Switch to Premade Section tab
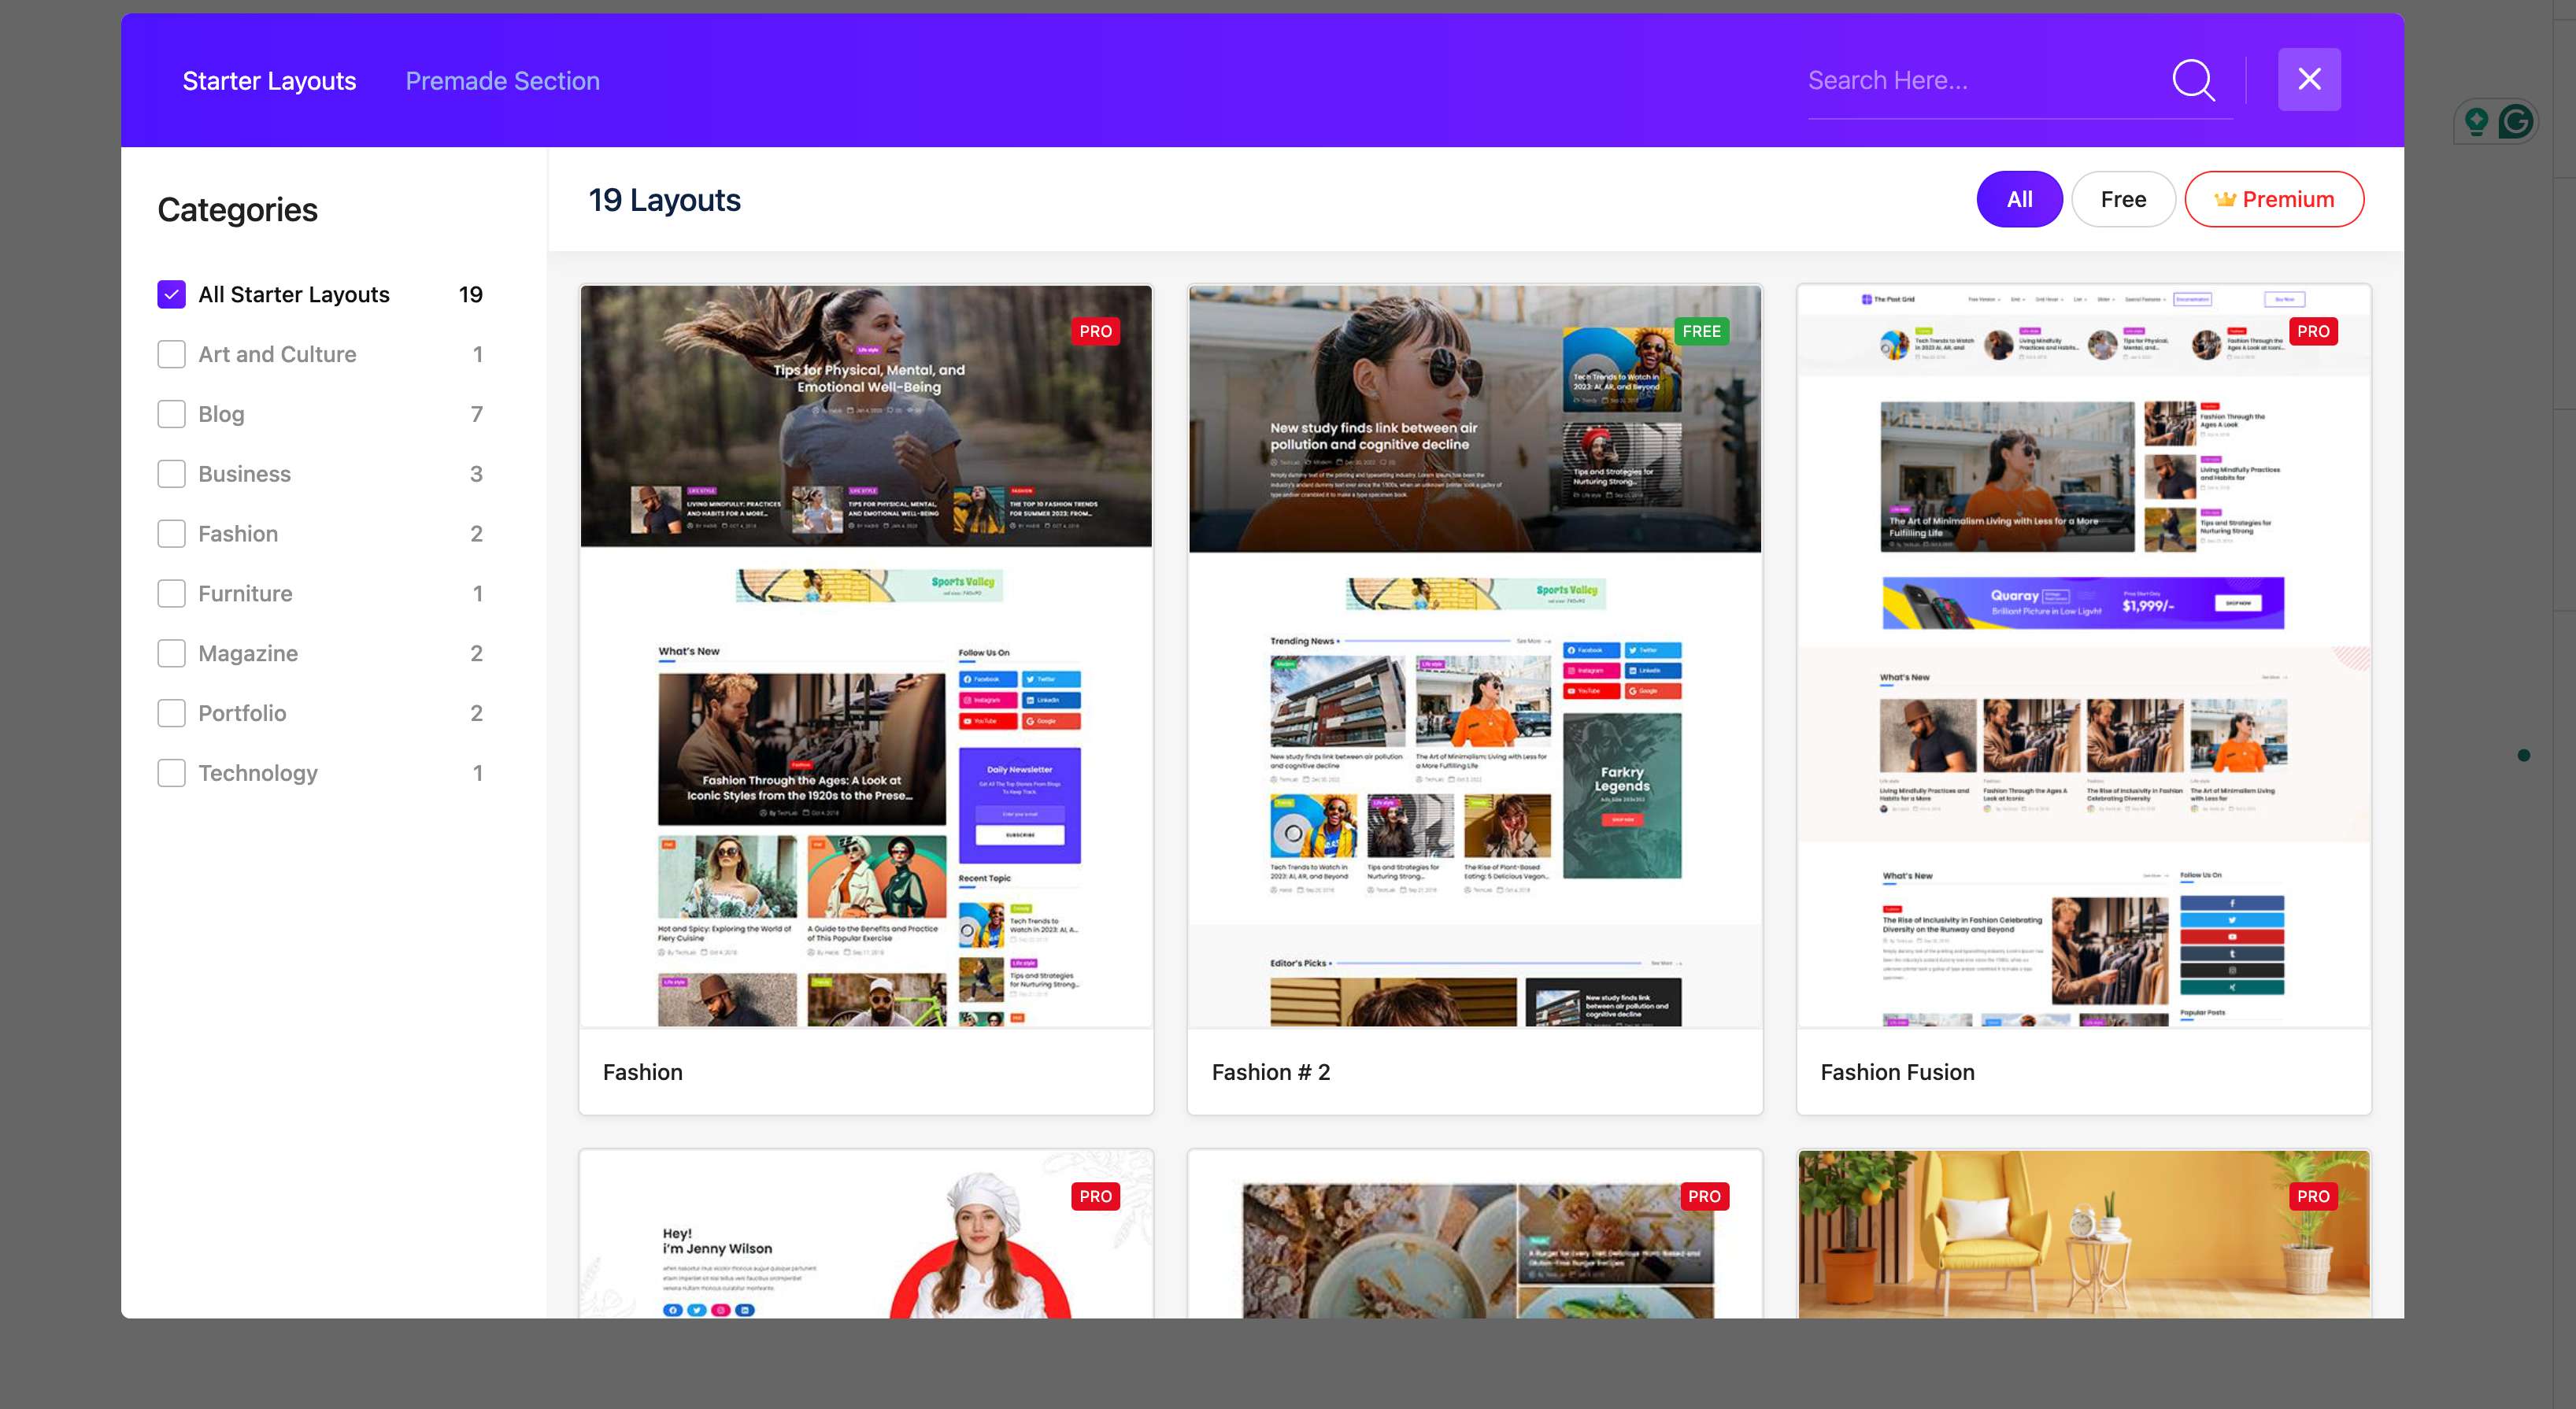 click(502, 81)
